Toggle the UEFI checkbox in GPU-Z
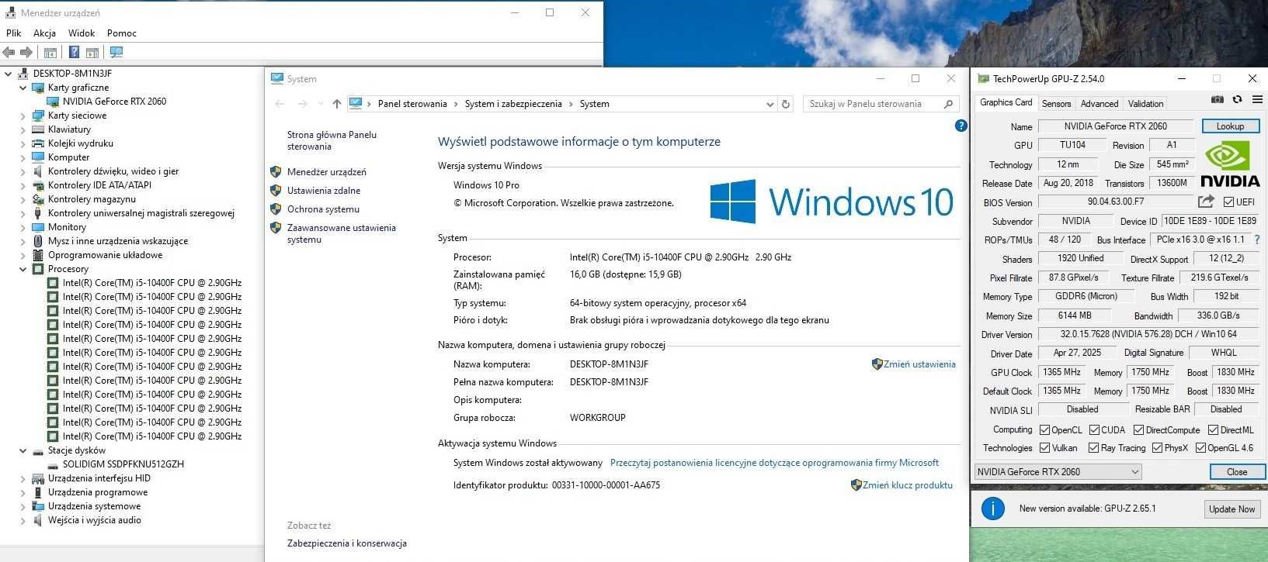1268x562 pixels. [x=1228, y=202]
